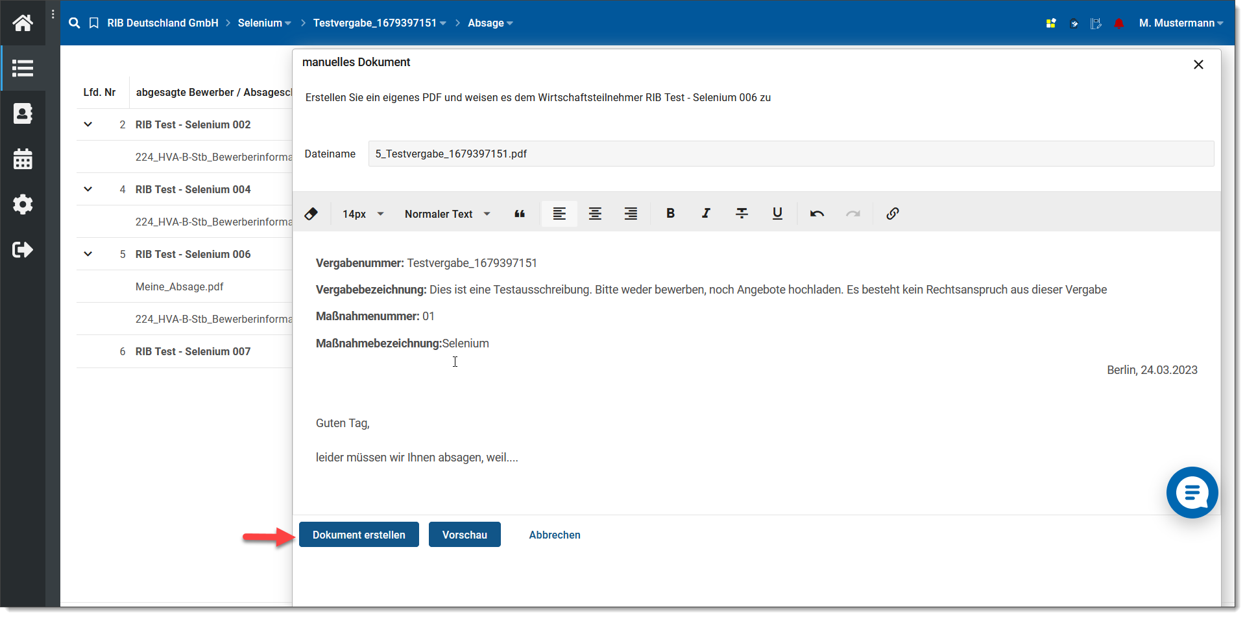
Task: Open the calendar icon in sidebar
Action: (x=23, y=159)
